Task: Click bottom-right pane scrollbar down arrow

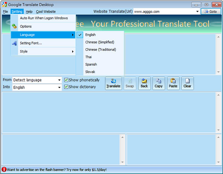Action: (x=219, y=162)
